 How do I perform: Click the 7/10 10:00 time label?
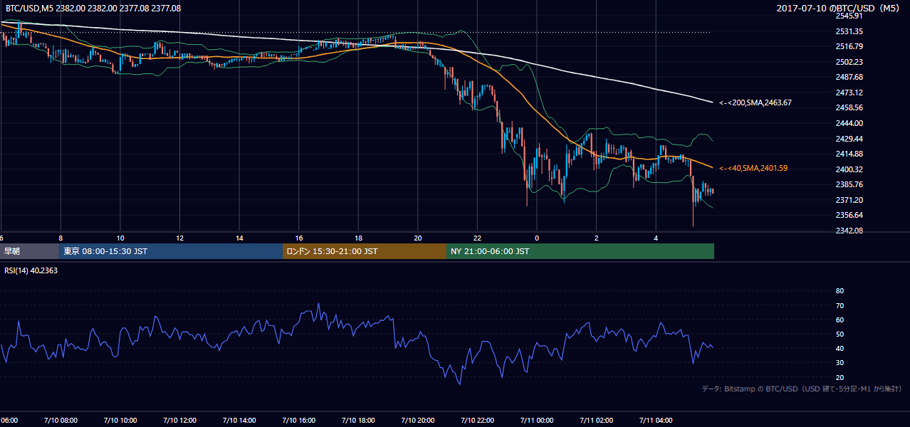point(120,421)
